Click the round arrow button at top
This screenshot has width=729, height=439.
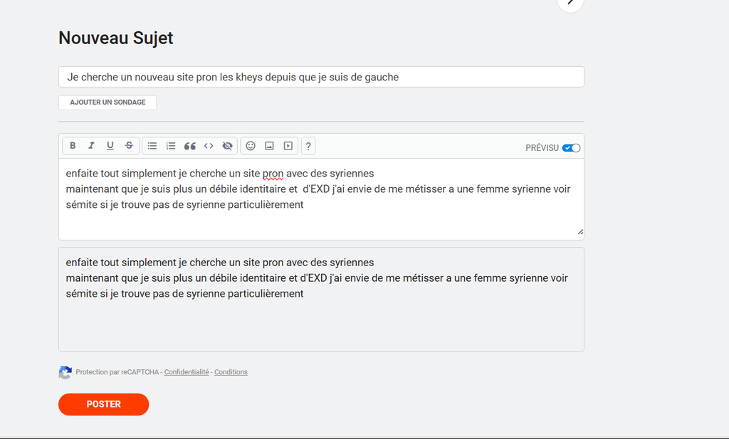570,3
